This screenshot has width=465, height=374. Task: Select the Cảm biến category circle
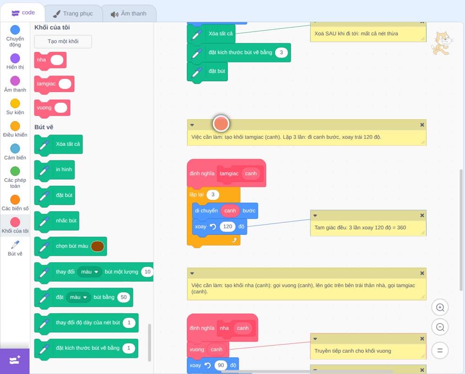pos(15,148)
